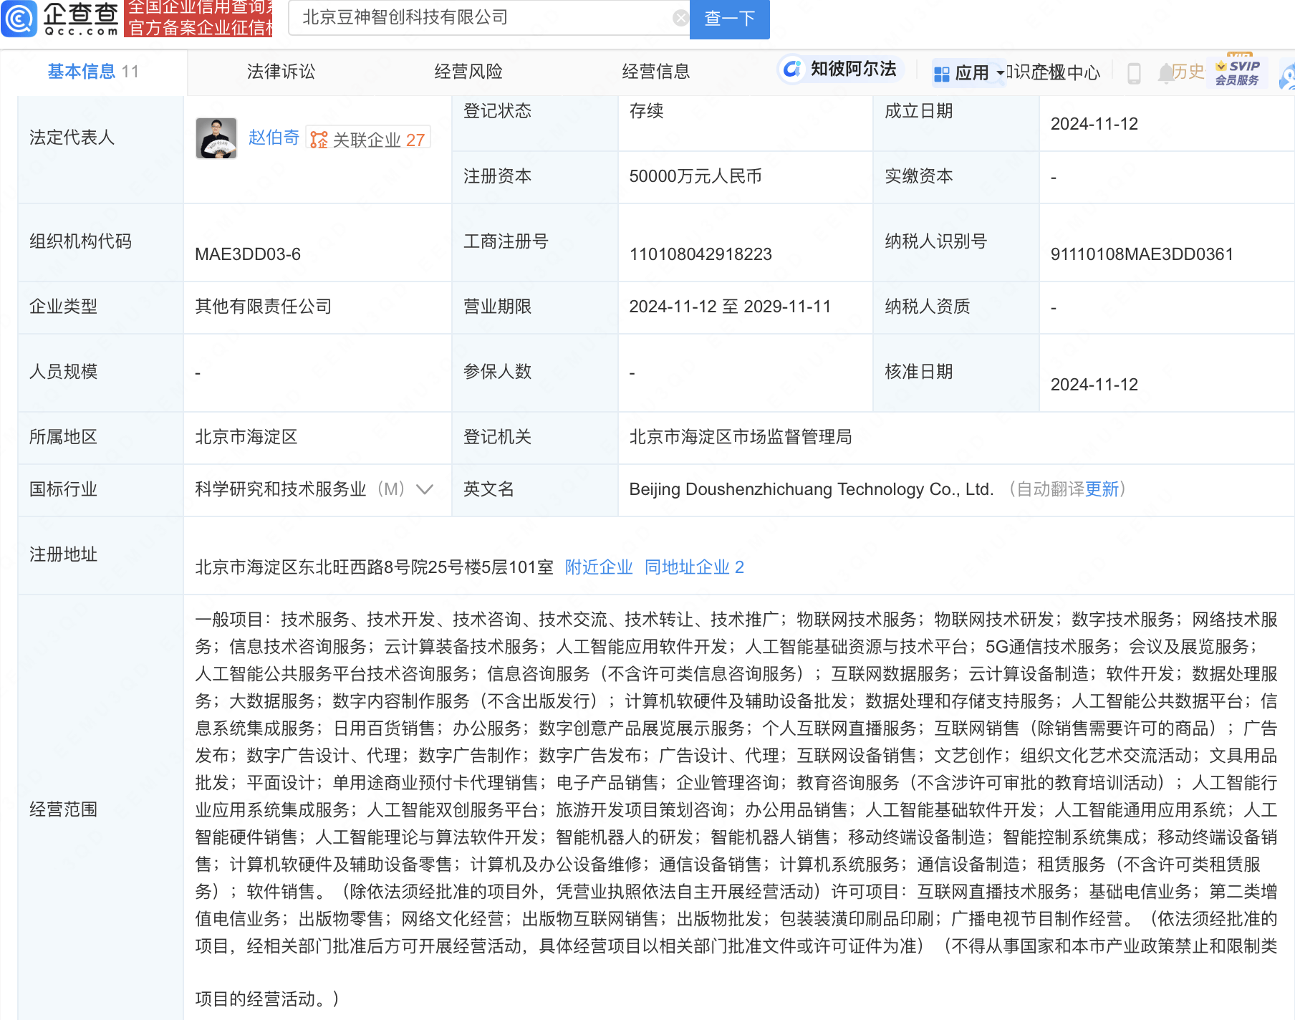Switch to the 经营风险 tab

coord(468,72)
